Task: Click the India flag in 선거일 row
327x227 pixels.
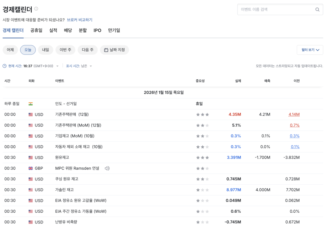Action: pyautogui.click(x=31, y=104)
